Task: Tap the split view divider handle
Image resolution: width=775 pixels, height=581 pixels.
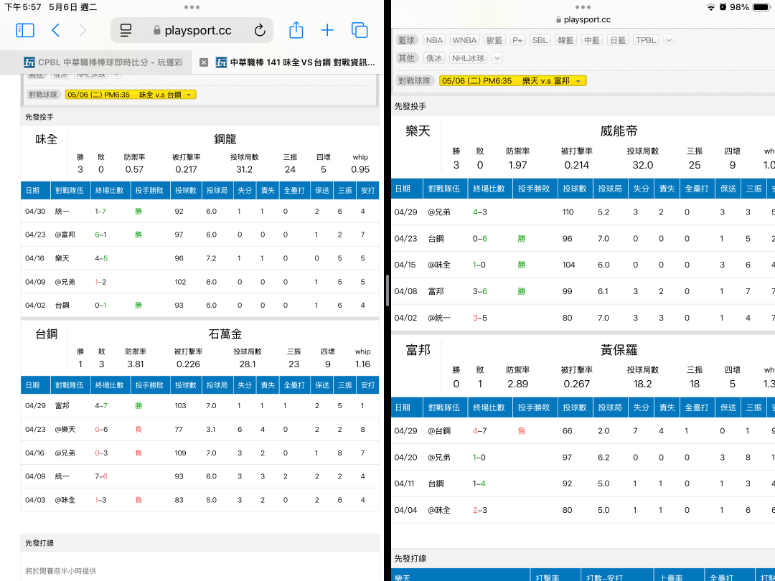Action: pos(387,290)
